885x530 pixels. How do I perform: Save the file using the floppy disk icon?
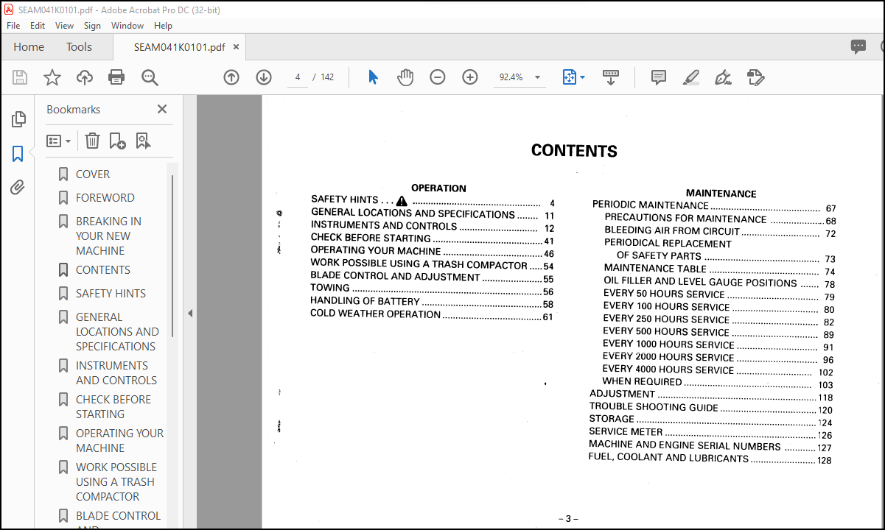coord(20,77)
